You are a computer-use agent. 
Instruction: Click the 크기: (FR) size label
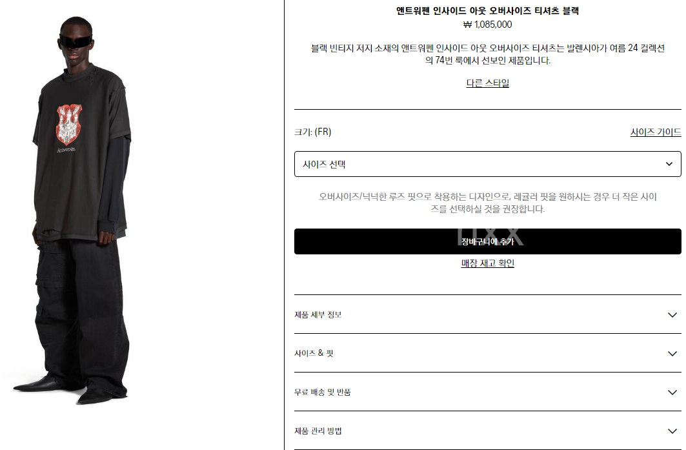tap(313, 132)
